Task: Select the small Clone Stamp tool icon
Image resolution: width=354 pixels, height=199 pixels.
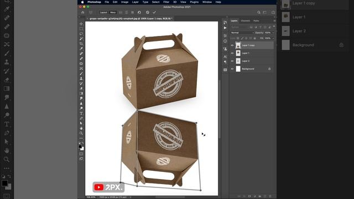Action: (81, 78)
